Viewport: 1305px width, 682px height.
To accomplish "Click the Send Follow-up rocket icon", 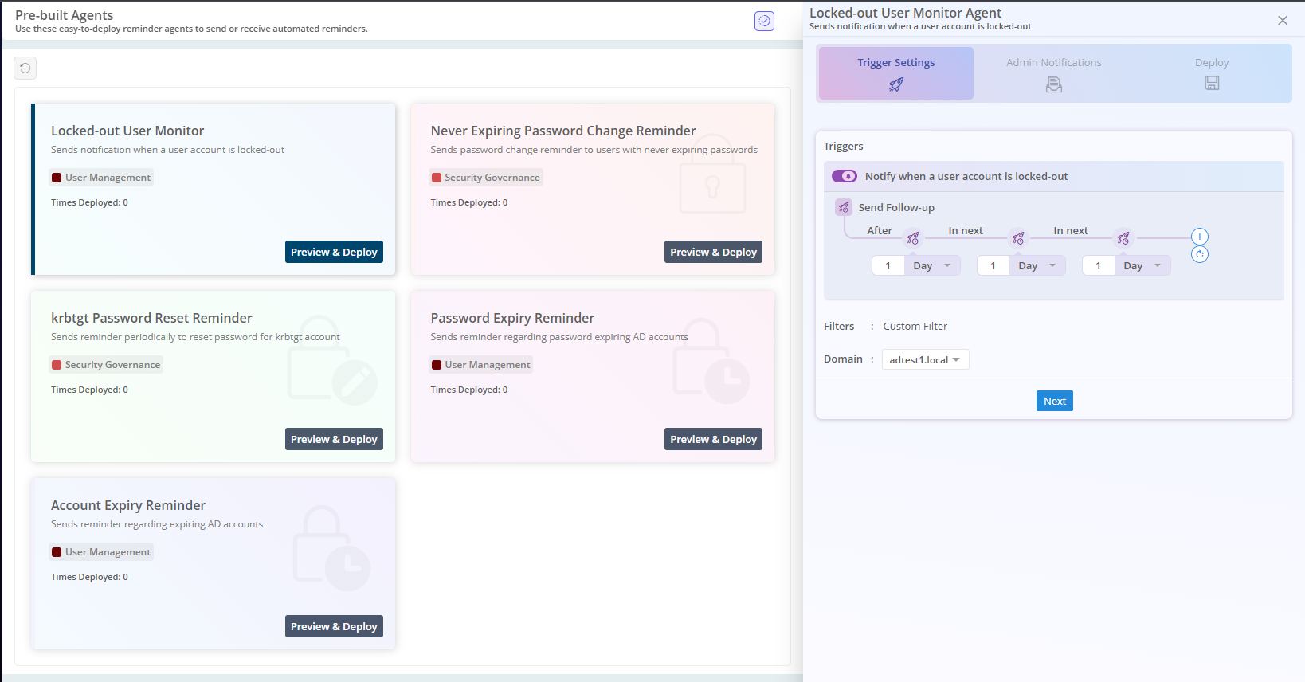I will pyautogui.click(x=844, y=207).
